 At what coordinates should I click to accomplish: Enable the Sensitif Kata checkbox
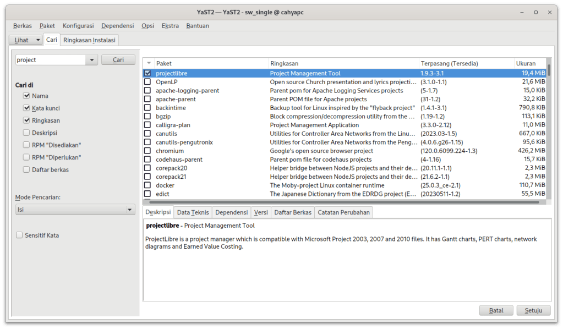click(20, 235)
